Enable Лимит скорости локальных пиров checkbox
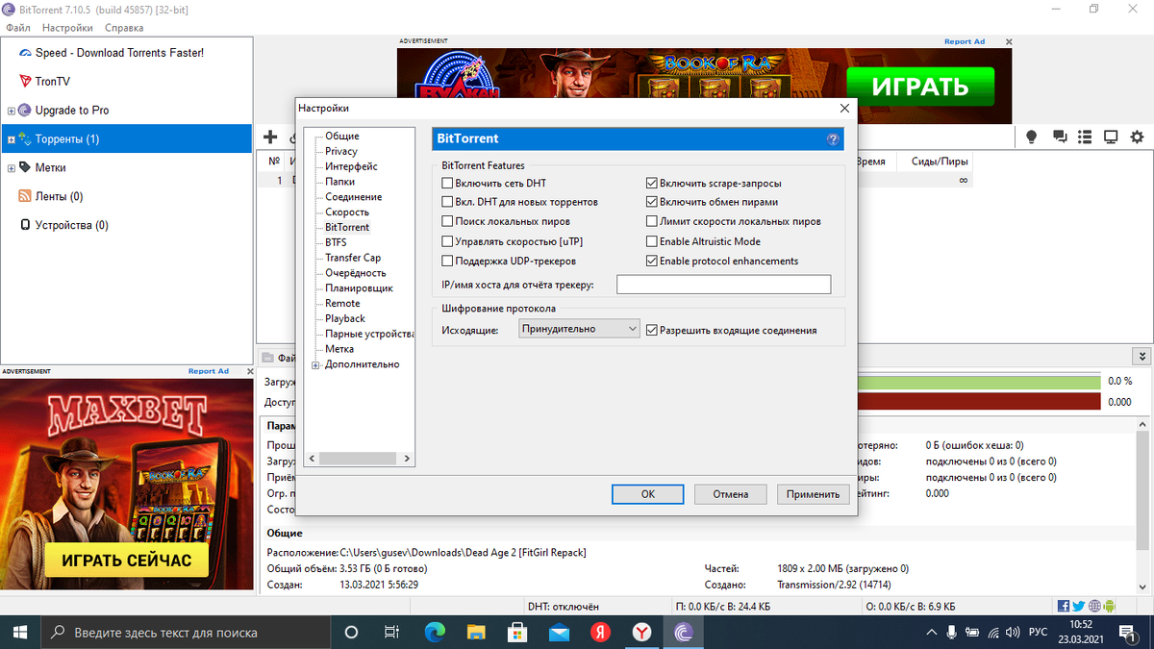Image resolution: width=1154 pixels, height=649 pixels. 652,221
